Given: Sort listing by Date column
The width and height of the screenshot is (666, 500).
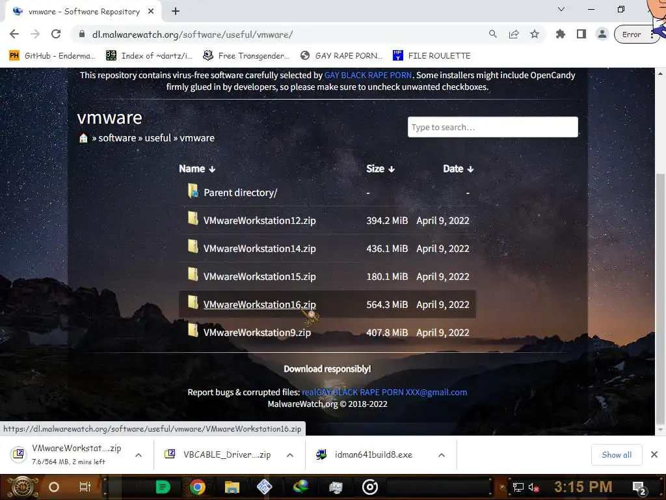Looking at the screenshot, I should pos(459,169).
